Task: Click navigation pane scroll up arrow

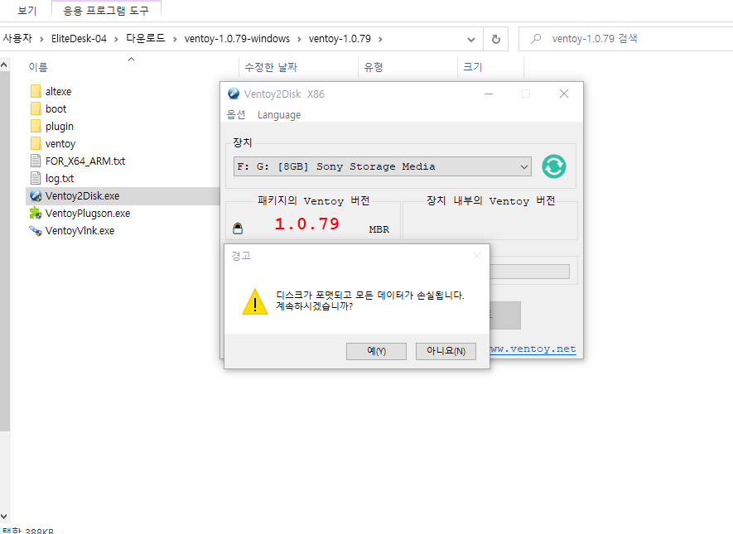Action: pyautogui.click(x=4, y=65)
